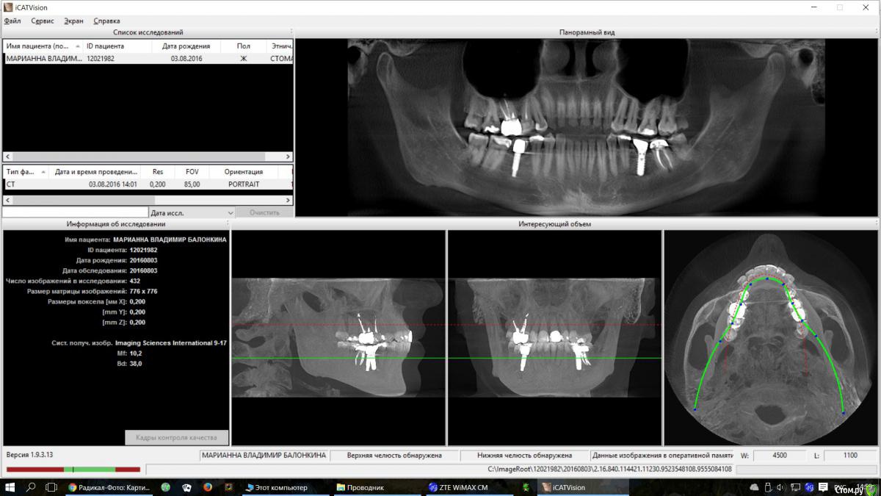
Task: Open the Справка menu
Action: click(106, 21)
